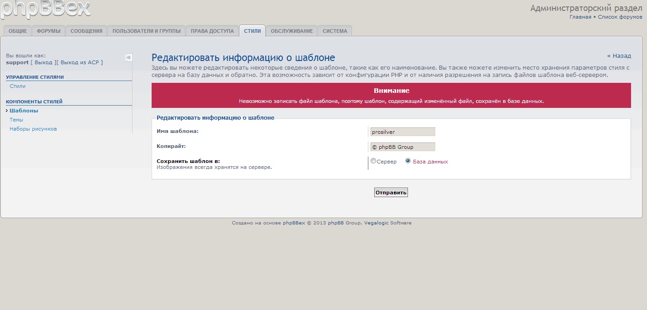Open Темы in the sidebar

click(x=16, y=120)
